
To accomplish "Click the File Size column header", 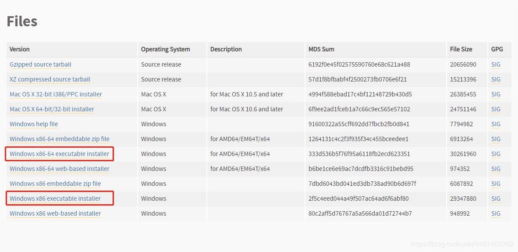I will click(461, 49).
